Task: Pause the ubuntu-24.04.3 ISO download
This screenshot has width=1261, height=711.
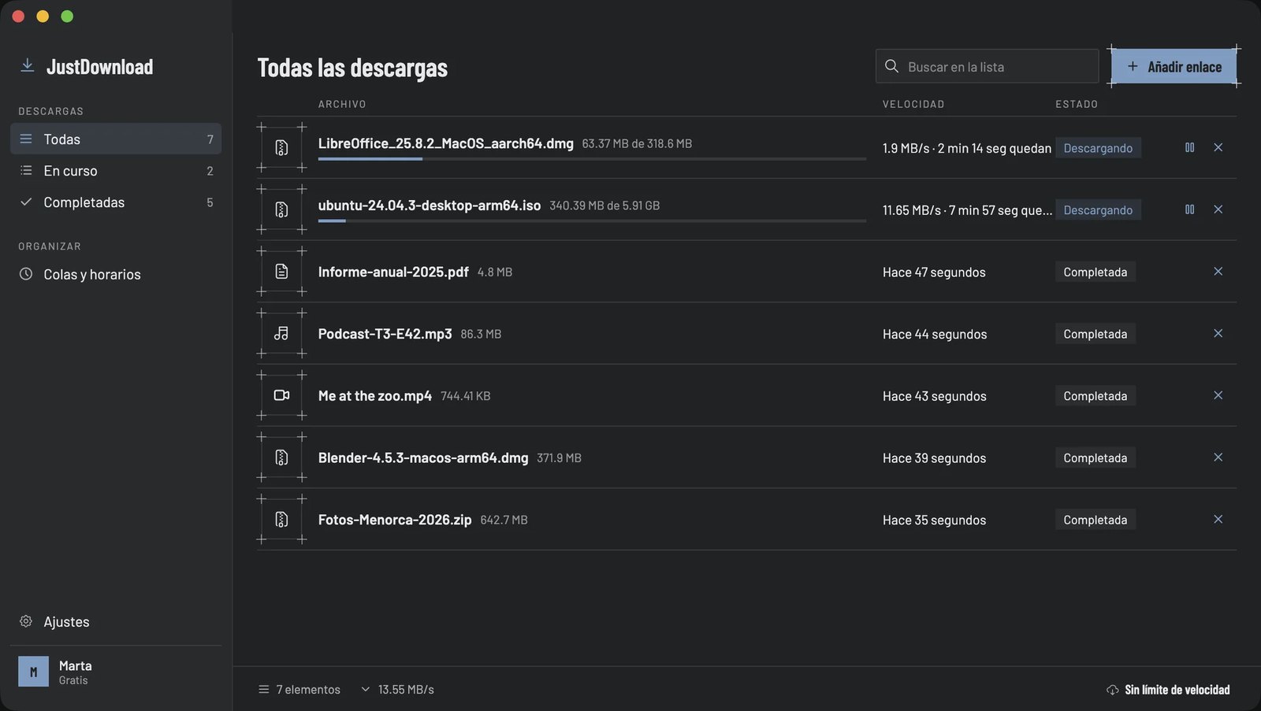Action: [1189, 209]
